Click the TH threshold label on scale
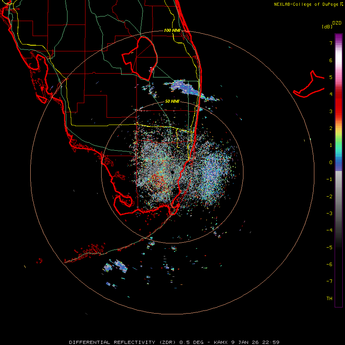 pyautogui.click(x=329, y=299)
